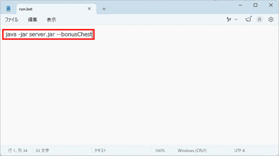Add a new tab with plus button
The image size is (279, 156).
click(104, 9)
